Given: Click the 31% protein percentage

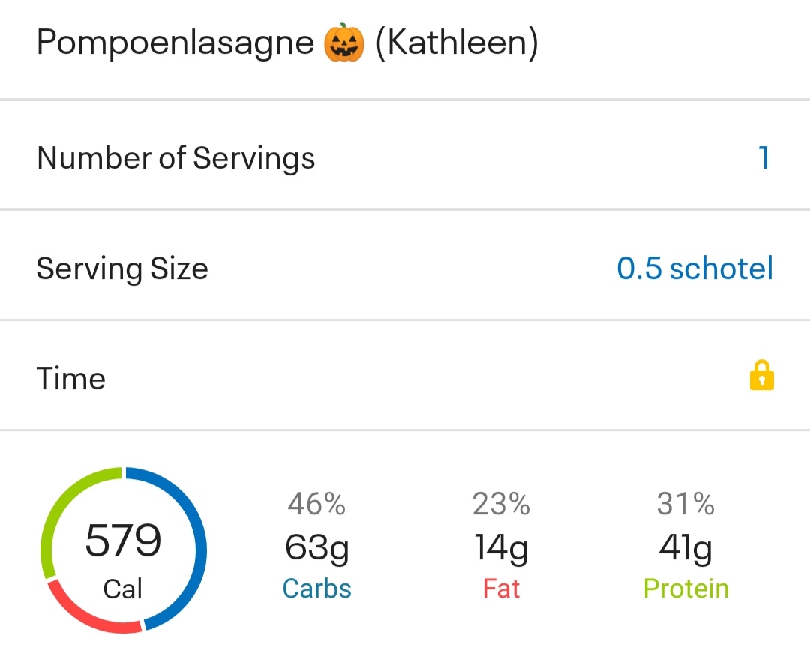Looking at the screenshot, I should point(685,505).
